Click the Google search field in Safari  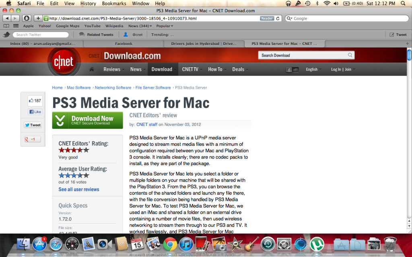[347, 18]
